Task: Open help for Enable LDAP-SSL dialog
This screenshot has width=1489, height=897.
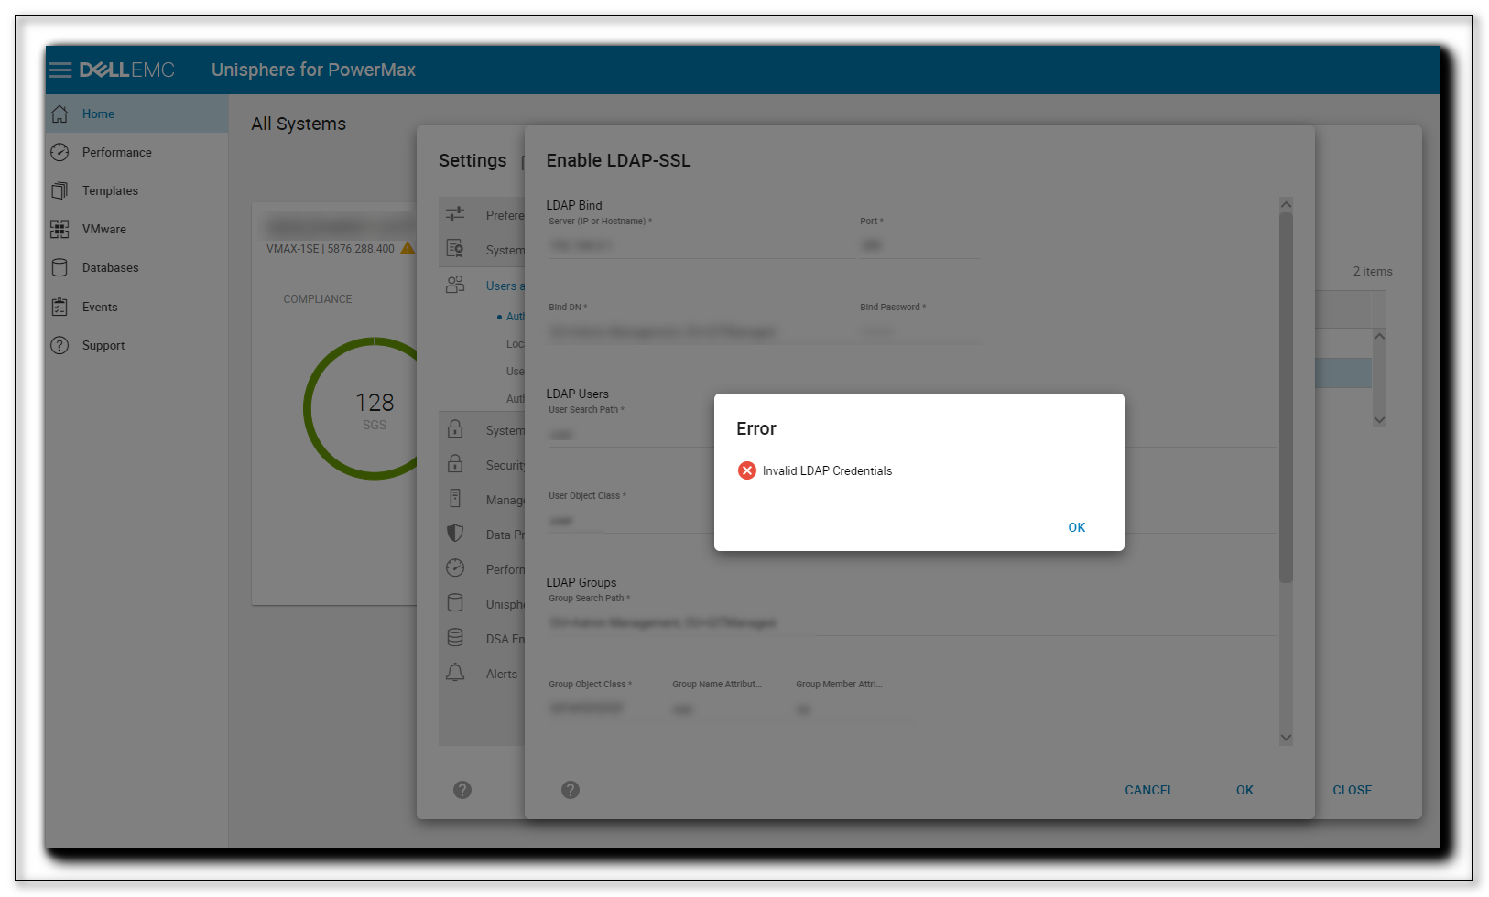Action: (571, 790)
